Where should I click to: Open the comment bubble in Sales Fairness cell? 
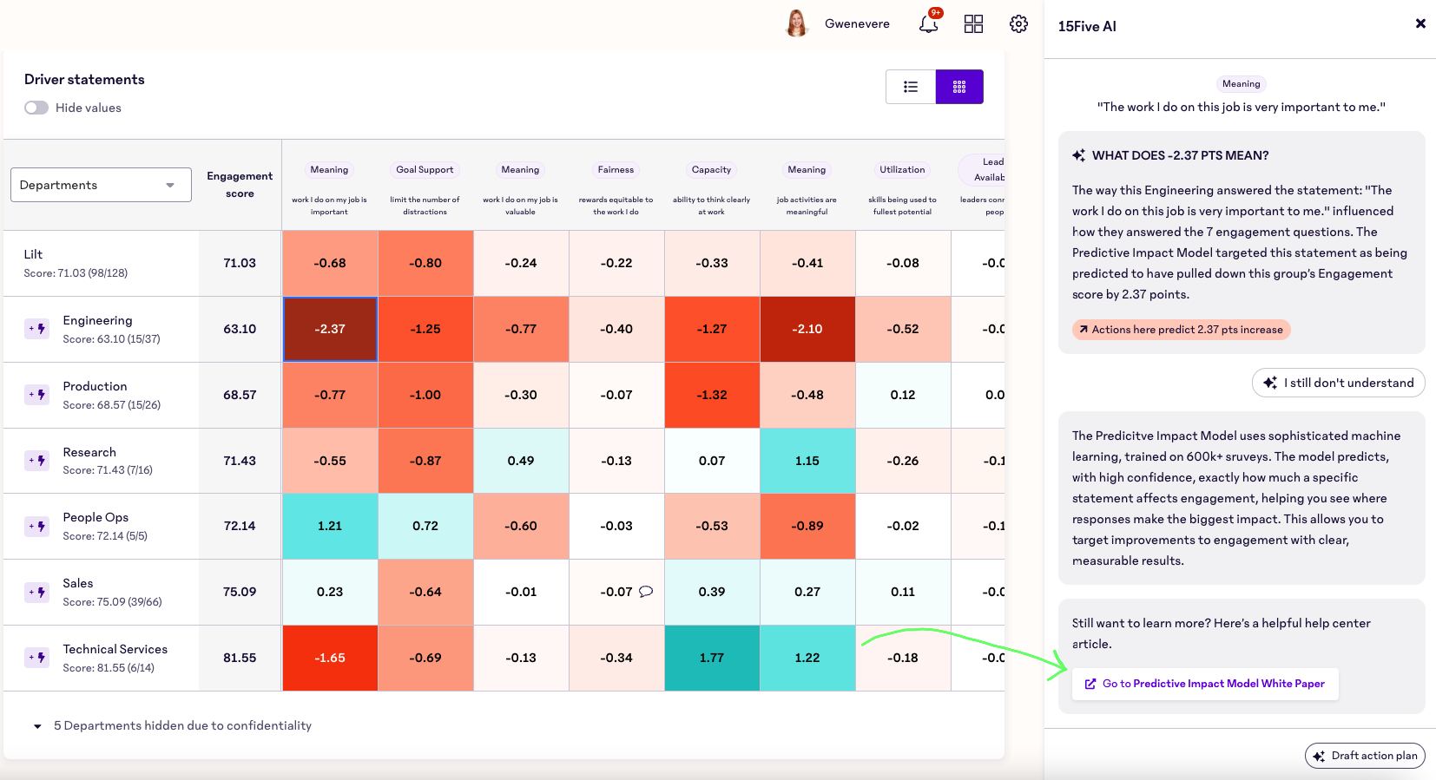[x=646, y=592]
